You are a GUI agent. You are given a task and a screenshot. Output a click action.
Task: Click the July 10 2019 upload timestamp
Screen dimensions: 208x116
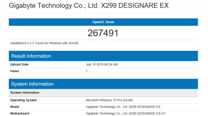[x=102, y=64]
